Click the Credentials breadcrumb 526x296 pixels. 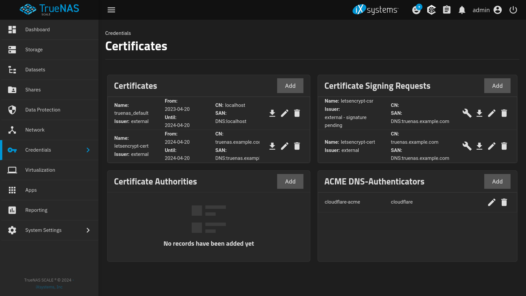(x=118, y=33)
